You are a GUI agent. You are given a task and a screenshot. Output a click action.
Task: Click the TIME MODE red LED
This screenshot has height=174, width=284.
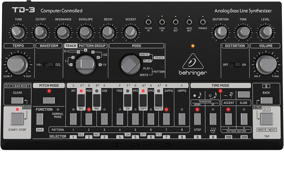click(220, 91)
